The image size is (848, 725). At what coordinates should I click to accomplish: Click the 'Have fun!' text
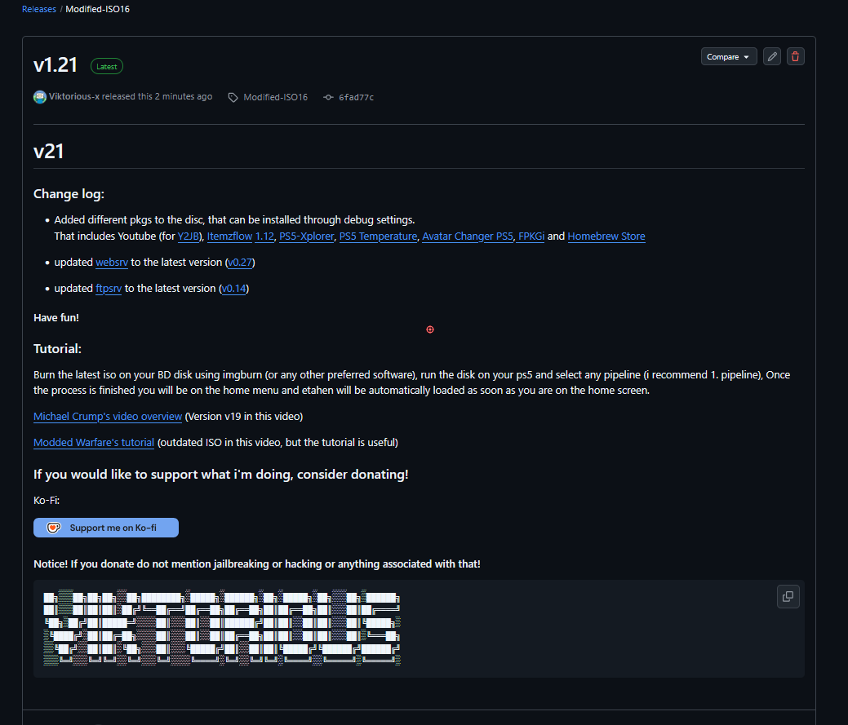(x=56, y=318)
